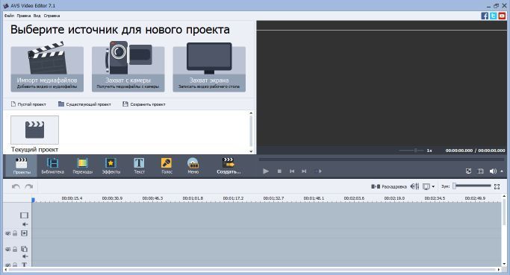Click the Facebook icon in top-right corner
The image size is (510, 275).
click(x=485, y=16)
